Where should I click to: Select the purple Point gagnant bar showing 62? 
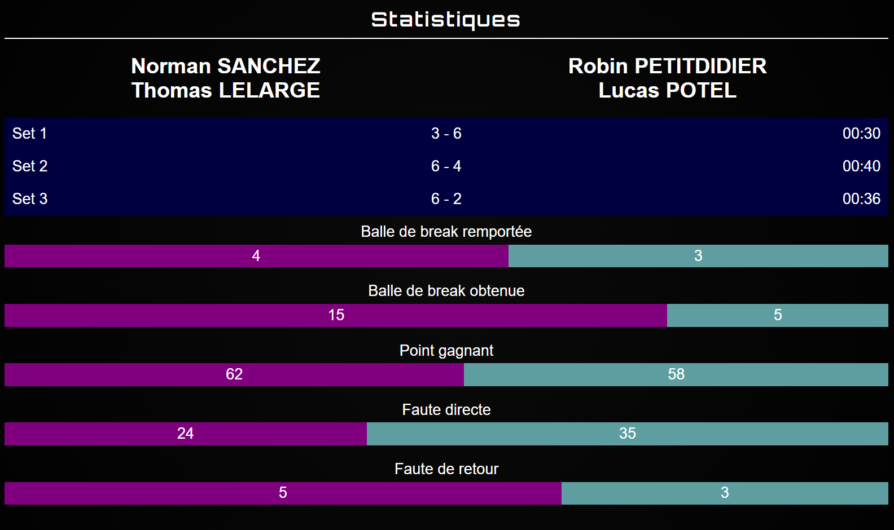234,374
